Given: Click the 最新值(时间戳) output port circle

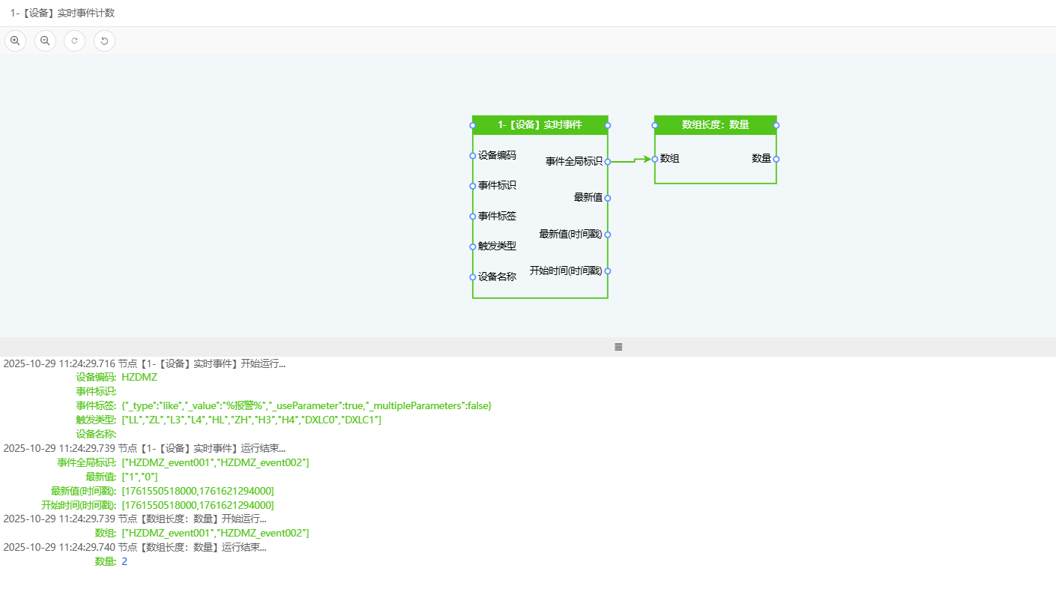Looking at the screenshot, I should coord(608,235).
